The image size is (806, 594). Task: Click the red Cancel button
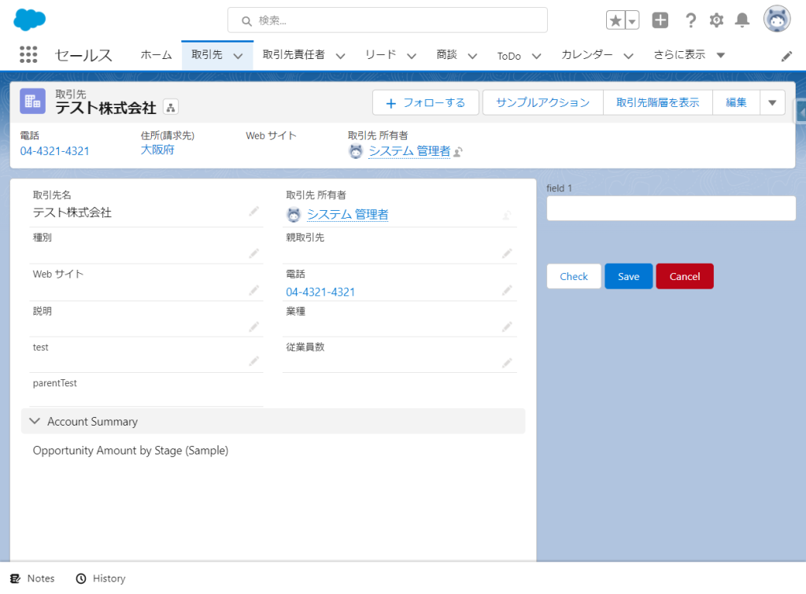(685, 276)
